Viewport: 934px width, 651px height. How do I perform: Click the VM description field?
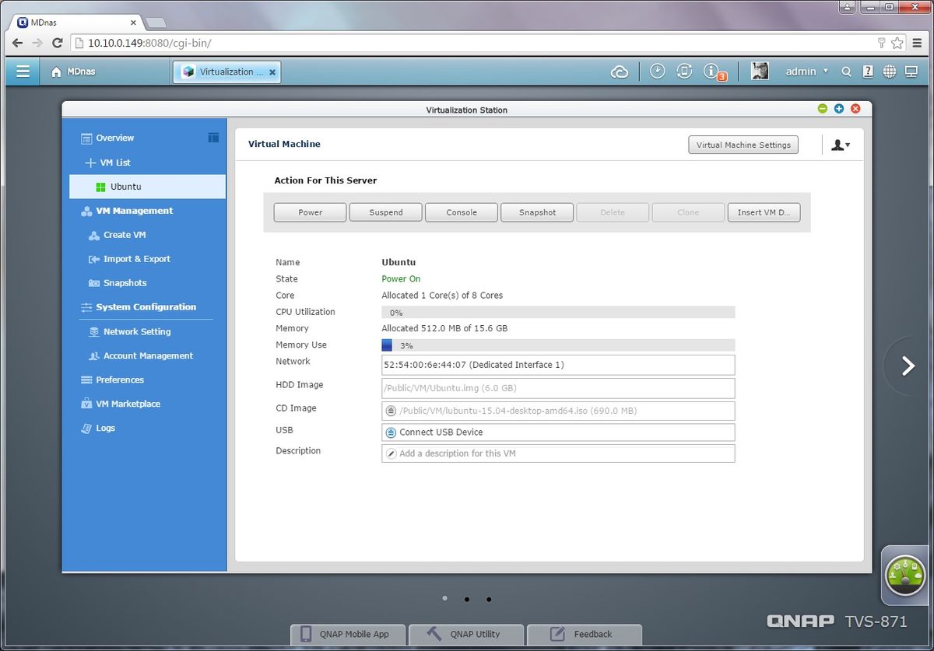pos(558,453)
